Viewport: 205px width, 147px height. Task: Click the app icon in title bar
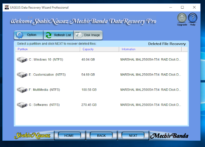coord(7,7)
